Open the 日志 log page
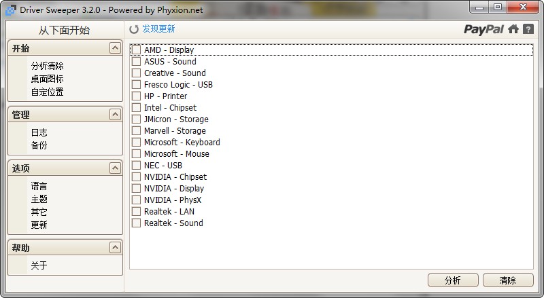The image size is (544, 298). point(39,132)
